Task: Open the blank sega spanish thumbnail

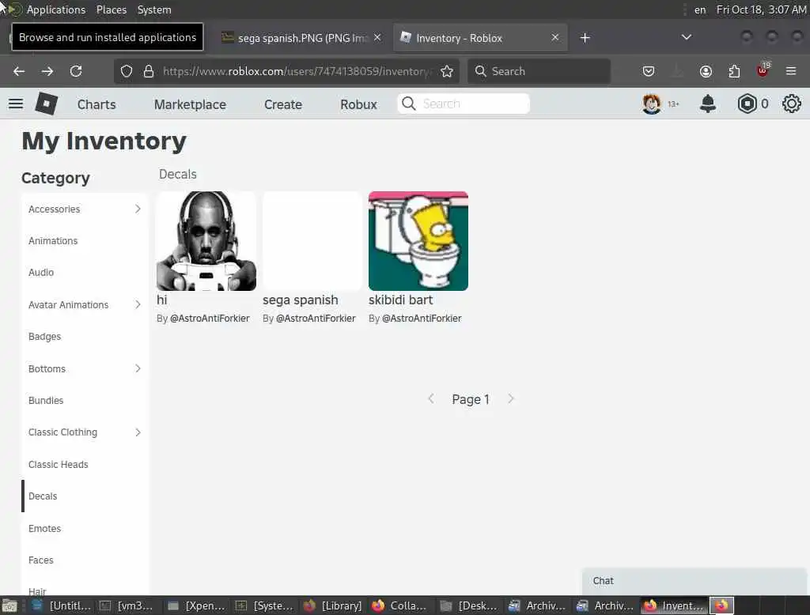Action: click(x=312, y=241)
